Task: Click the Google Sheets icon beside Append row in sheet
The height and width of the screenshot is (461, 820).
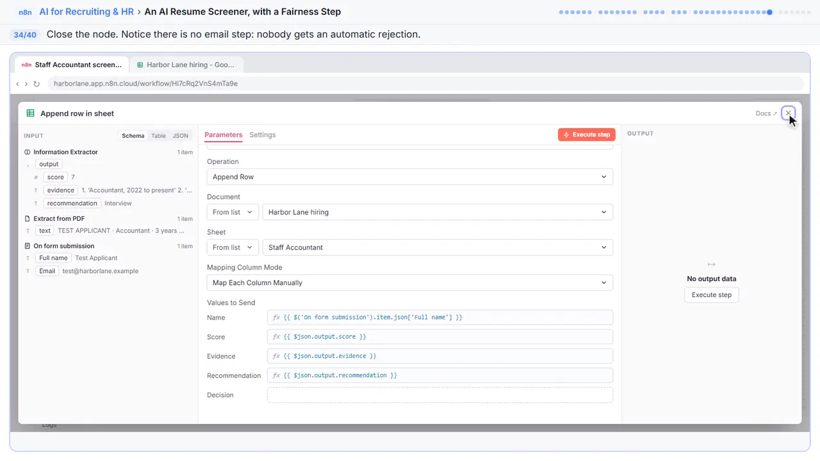Action: point(30,113)
